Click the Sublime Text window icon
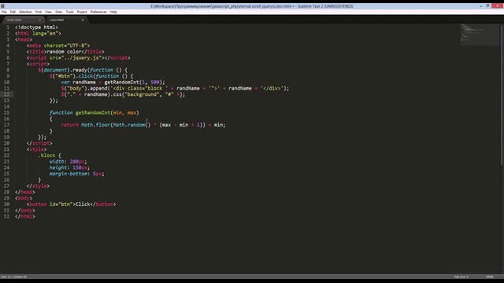Image resolution: width=504 pixels, height=283 pixels. pyautogui.click(x=2, y=6)
